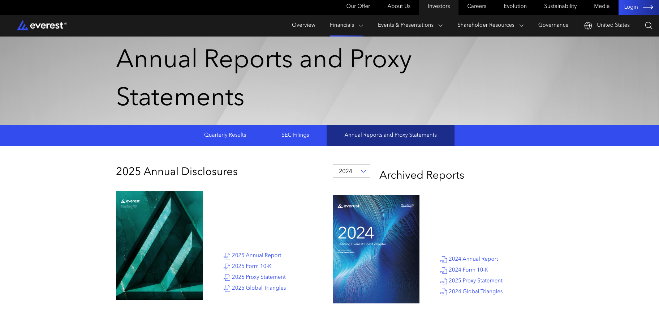Click PDF icon beside 2025 Form 10-K
This screenshot has height=311, width=659.
227,267
